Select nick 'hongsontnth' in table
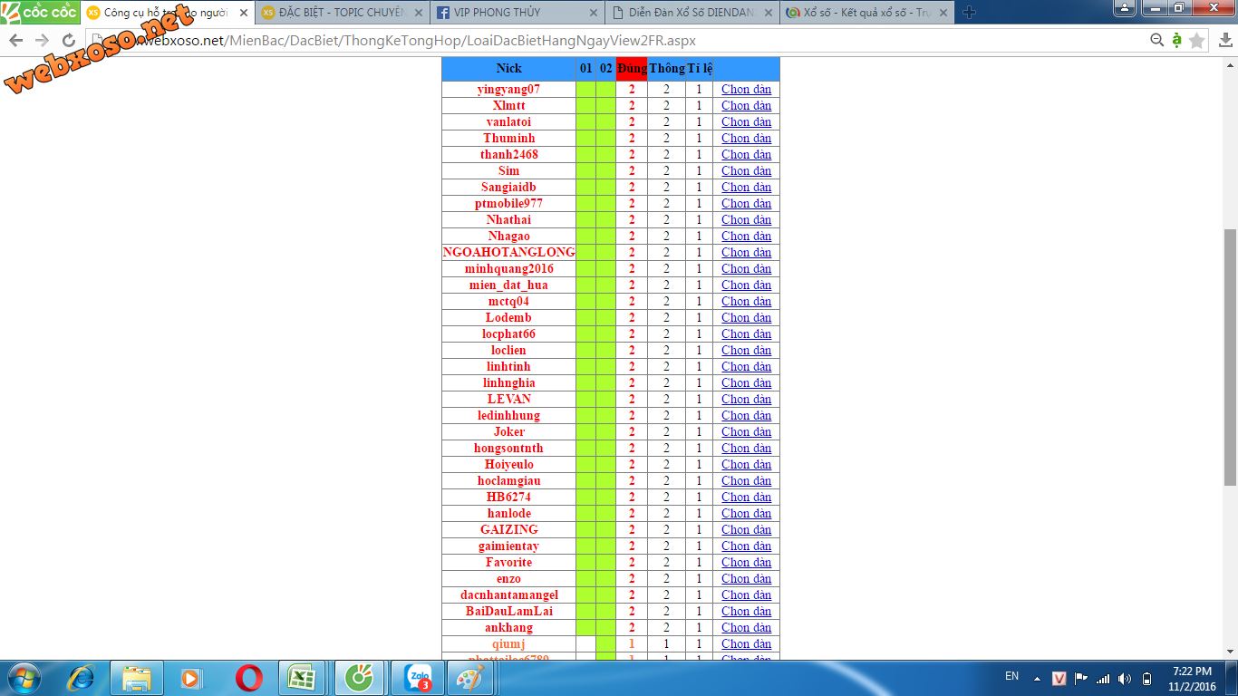Image resolution: width=1238 pixels, height=696 pixels. click(x=508, y=448)
